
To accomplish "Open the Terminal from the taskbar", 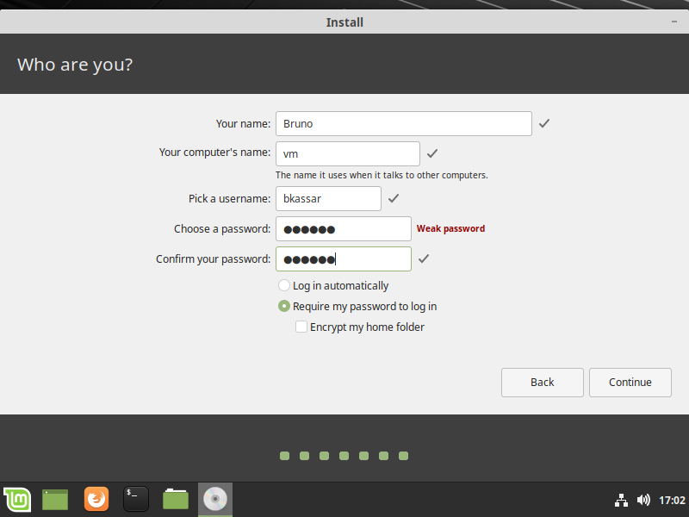I will pyautogui.click(x=136, y=499).
